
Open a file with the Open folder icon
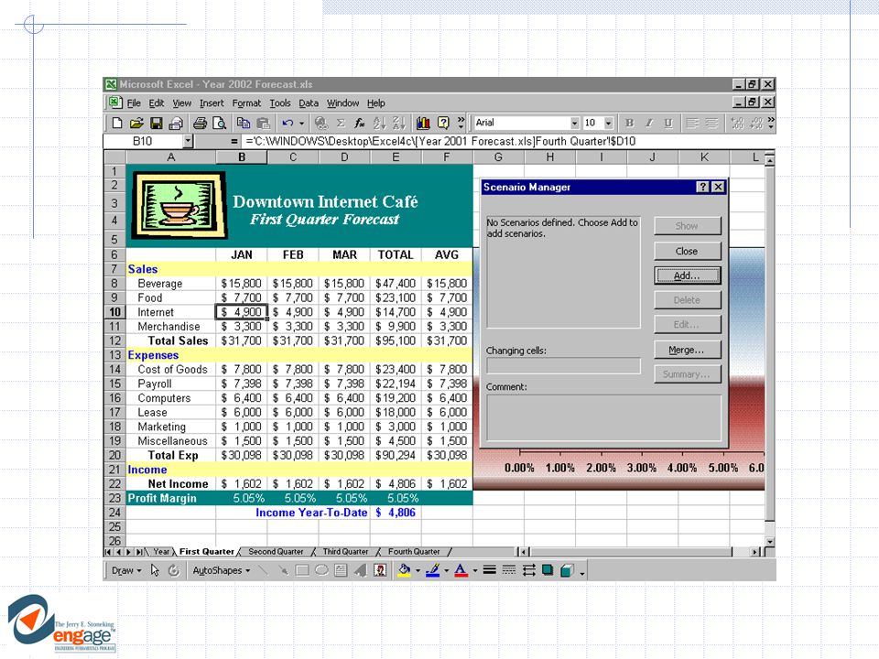pos(136,123)
